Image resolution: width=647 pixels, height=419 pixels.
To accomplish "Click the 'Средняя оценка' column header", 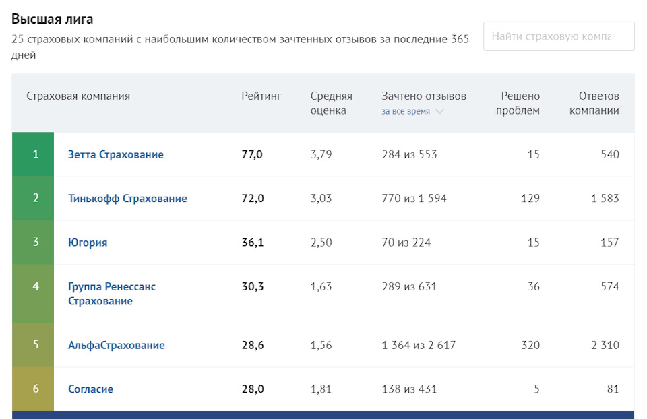I will point(331,103).
